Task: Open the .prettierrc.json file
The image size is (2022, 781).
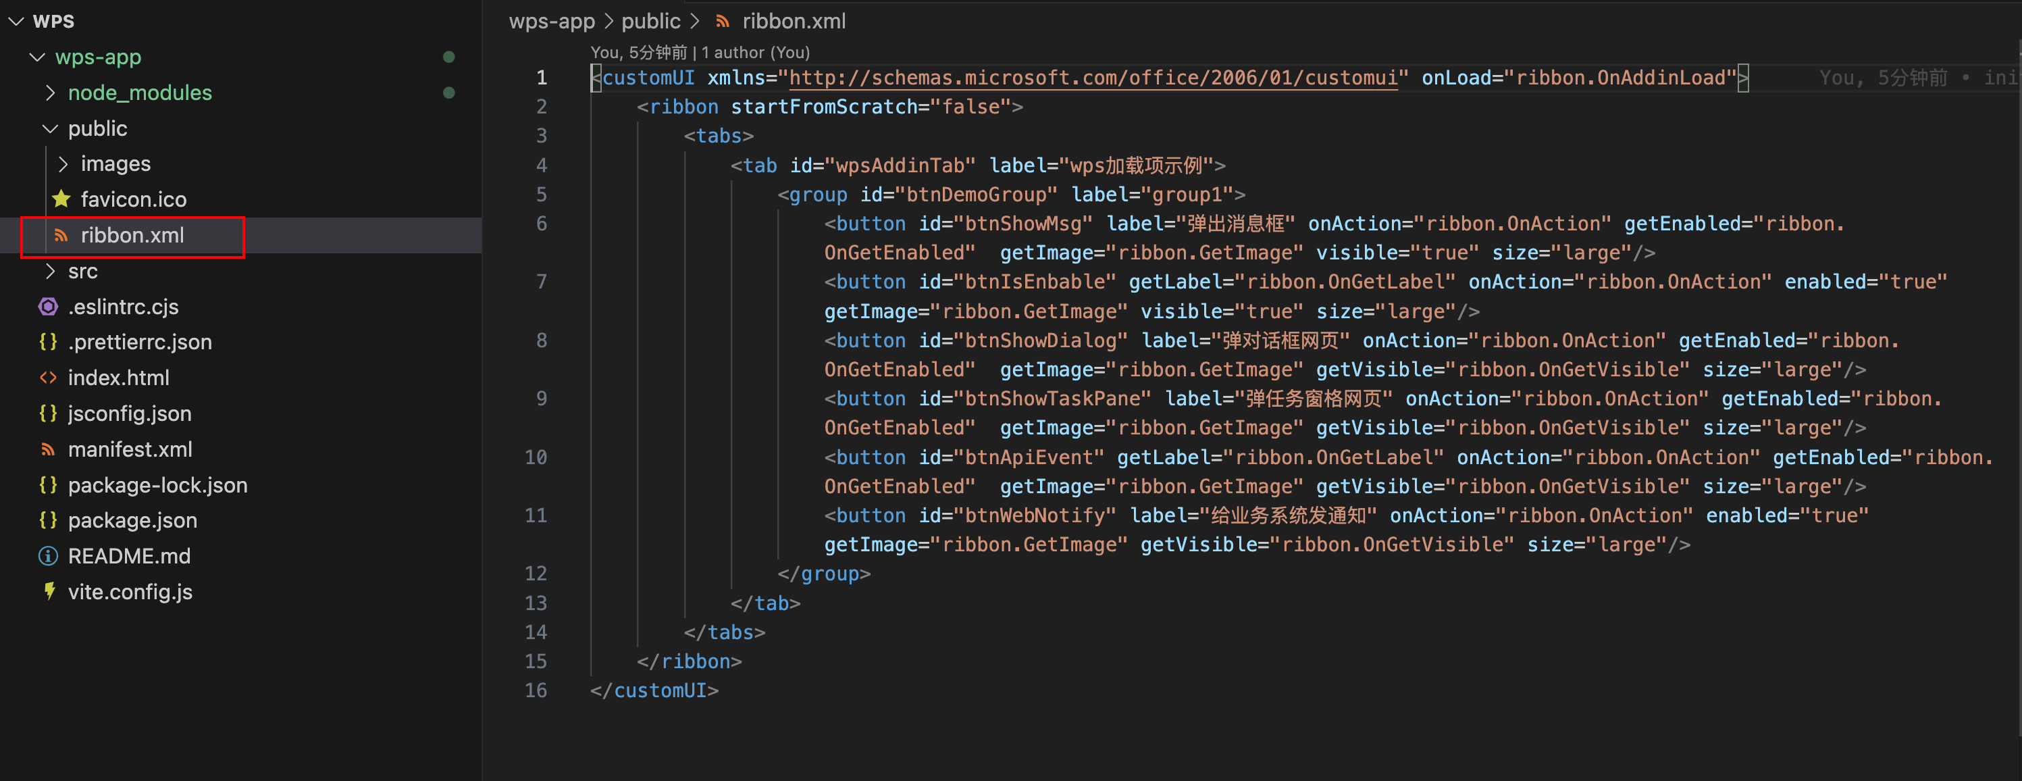Action: pos(139,341)
